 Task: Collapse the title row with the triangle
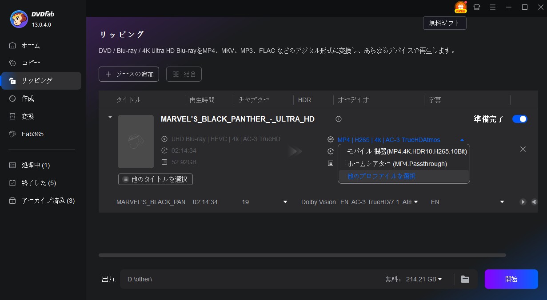click(x=110, y=117)
